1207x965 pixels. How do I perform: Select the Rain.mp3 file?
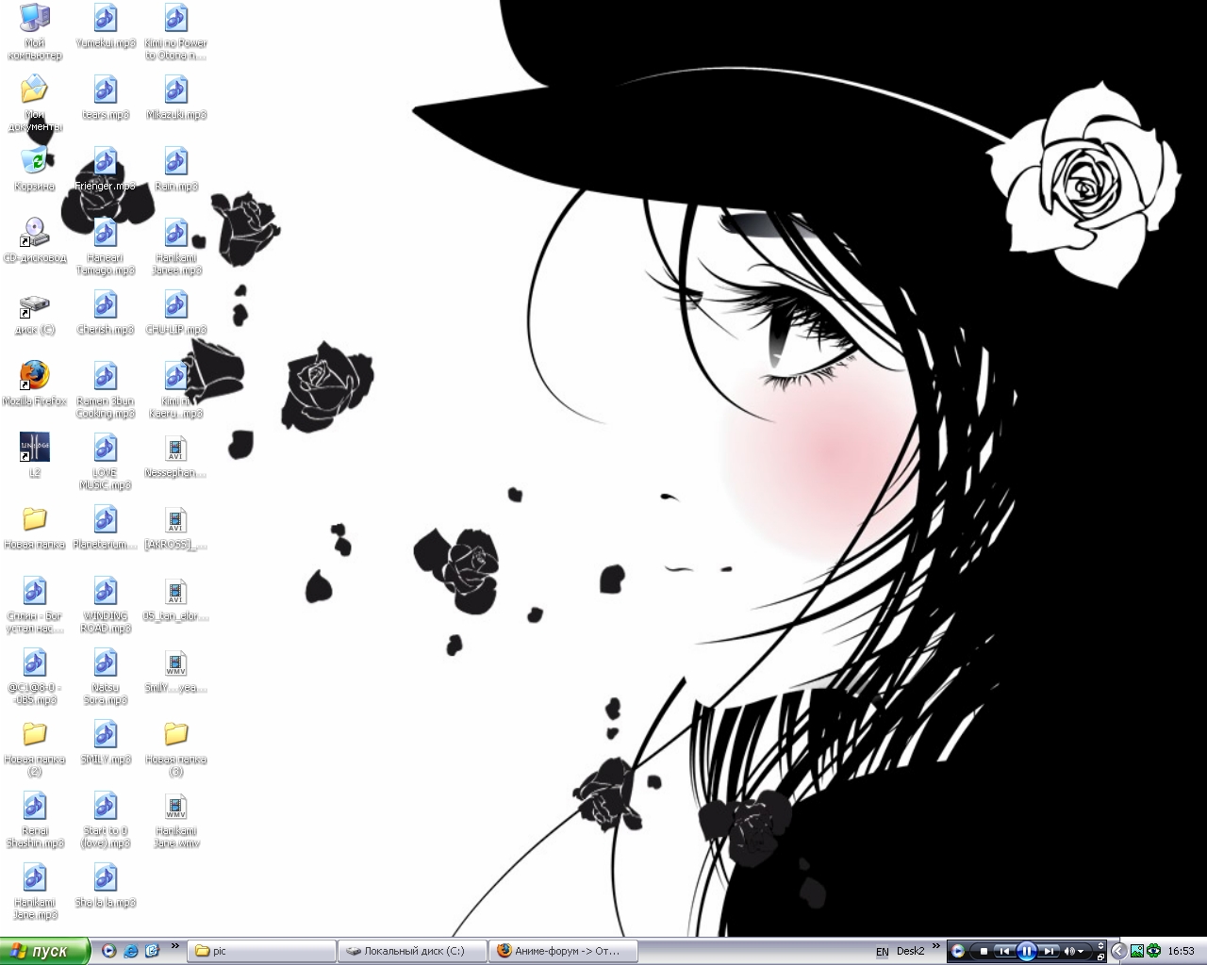coord(176,169)
